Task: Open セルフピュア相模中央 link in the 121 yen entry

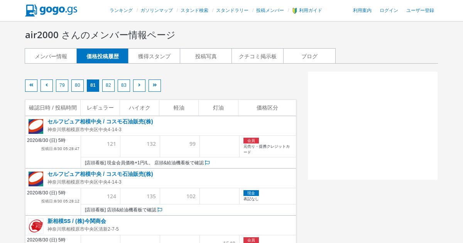Action: click(100, 121)
